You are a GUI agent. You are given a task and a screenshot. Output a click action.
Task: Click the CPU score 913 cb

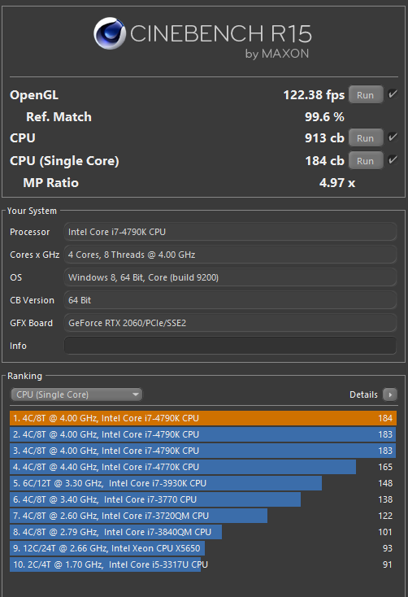324,137
